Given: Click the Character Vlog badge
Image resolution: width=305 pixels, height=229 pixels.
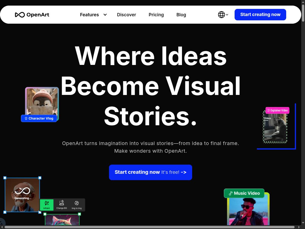Looking at the screenshot, I should pos(39,118).
